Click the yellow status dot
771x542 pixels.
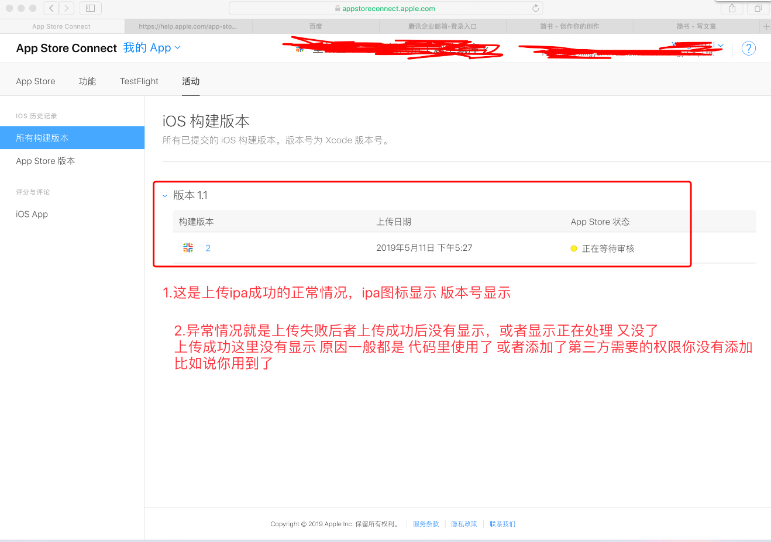click(574, 248)
